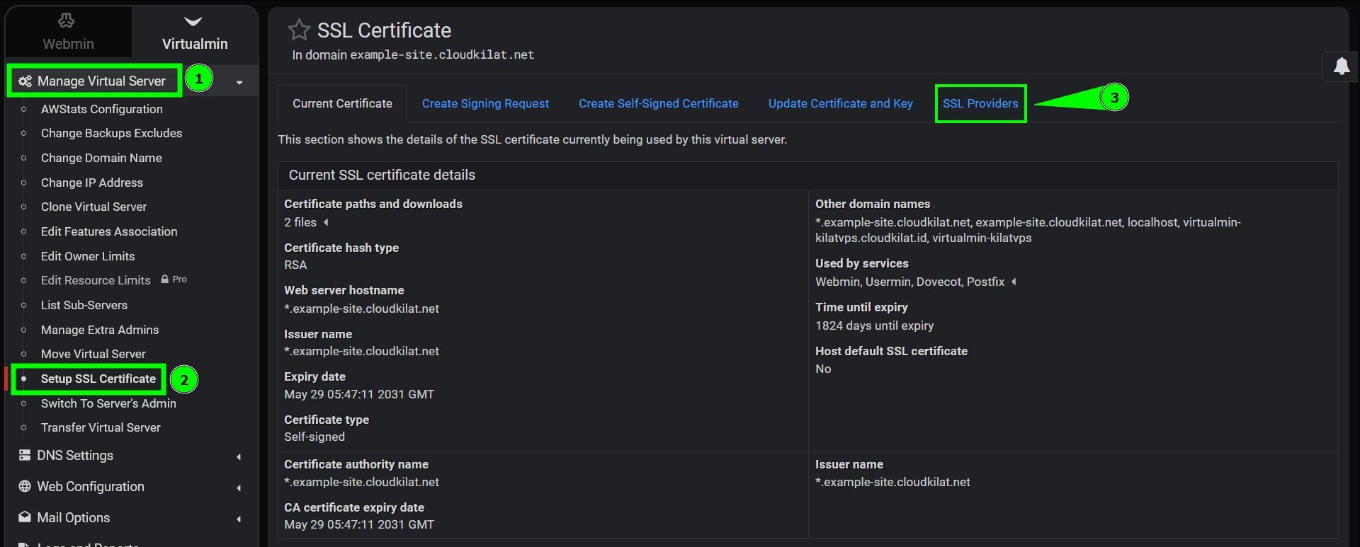The height and width of the screenshot is (547, 1360).
Task: Open the SSL Providers tab
Action: click(980, 103)
